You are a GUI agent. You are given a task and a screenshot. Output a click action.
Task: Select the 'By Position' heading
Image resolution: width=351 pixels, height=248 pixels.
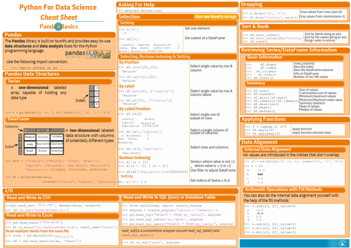pyautogui.click(x=129, y=62)
